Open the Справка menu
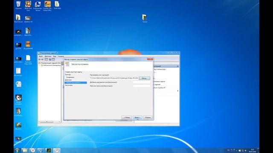This screenshot has width=273, height=153. click(x=61, y=57)
